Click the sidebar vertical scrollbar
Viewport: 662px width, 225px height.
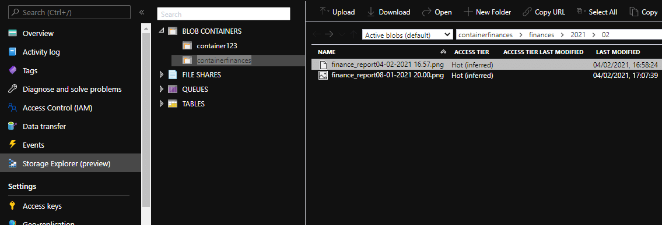point(146,120)
